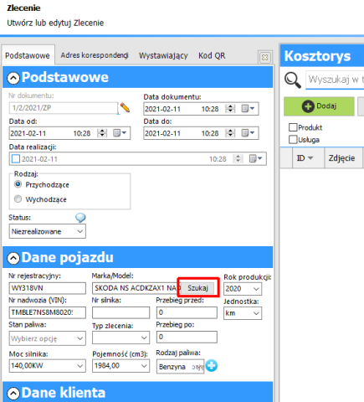Click the blue plus icon next to Rodzaj paliwa
The height and width of the screenshot is (402, 364).
tap(212, 366)
